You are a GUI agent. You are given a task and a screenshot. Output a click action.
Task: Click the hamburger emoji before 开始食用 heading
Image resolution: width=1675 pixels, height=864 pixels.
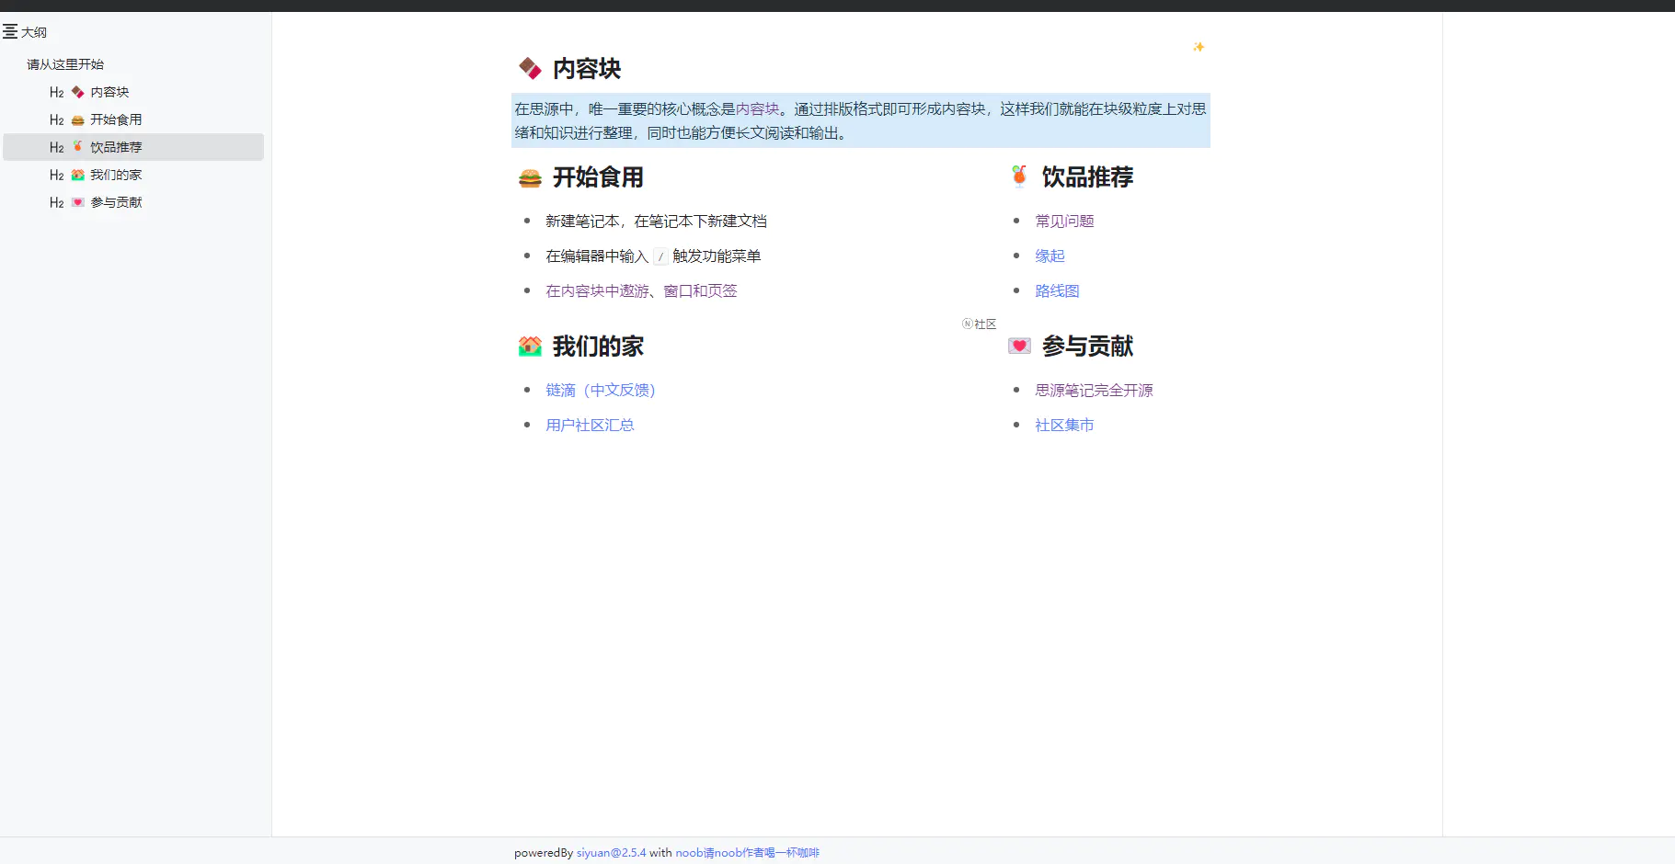(530, 177)
